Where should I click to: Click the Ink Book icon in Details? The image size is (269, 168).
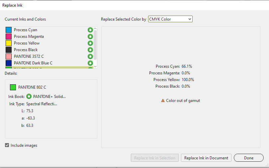[29, 97]
